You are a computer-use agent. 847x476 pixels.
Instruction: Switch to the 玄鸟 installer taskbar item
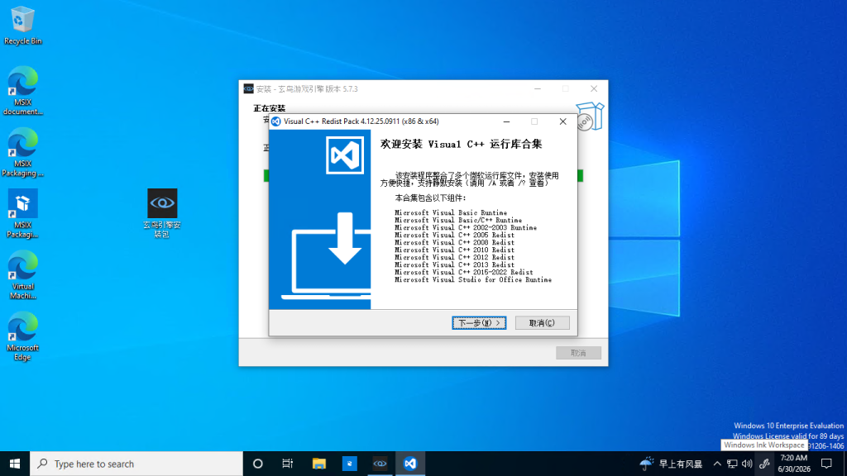380,464
